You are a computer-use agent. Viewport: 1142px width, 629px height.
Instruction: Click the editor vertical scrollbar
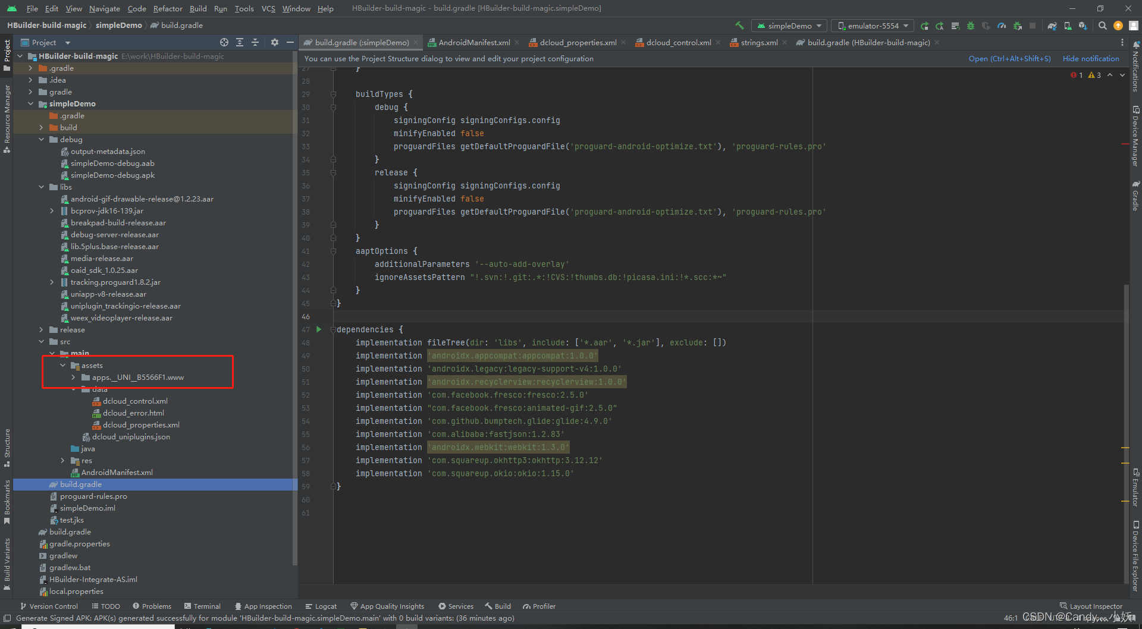(x=1127, y=434)
